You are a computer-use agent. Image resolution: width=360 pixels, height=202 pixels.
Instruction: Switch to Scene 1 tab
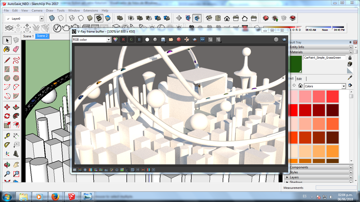point(28,36)
